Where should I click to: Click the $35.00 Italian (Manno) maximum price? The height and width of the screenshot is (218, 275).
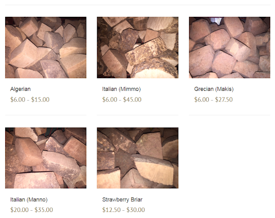tap(44, 210)
